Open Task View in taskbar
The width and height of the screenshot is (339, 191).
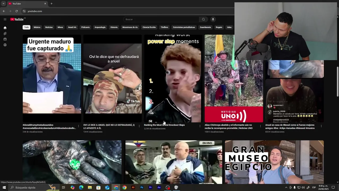click(x=64, y=188)
